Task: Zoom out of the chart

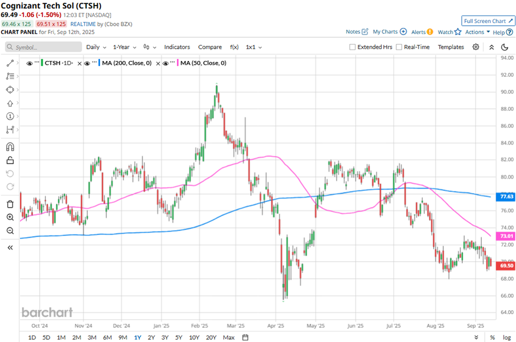Action: (x=10, y=231)
